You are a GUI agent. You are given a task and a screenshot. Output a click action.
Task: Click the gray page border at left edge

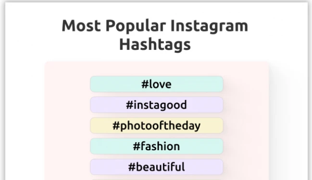(x=2, y=90)
